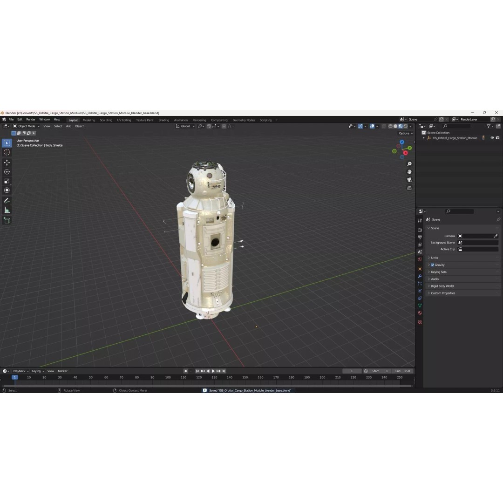Select the Cursor tool
This screenshot has height=503, width=503.
[7, 152]
